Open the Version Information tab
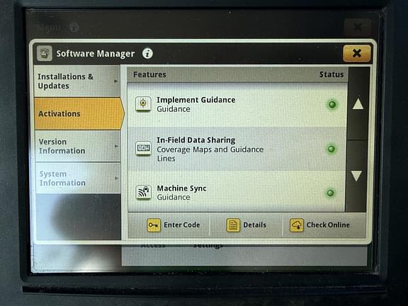 click(77, 146)
